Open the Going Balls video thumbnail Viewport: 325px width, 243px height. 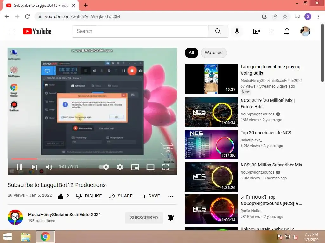211,79
